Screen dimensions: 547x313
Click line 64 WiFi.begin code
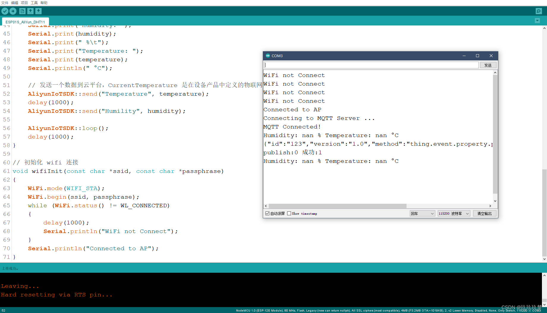tap(83, 197)
